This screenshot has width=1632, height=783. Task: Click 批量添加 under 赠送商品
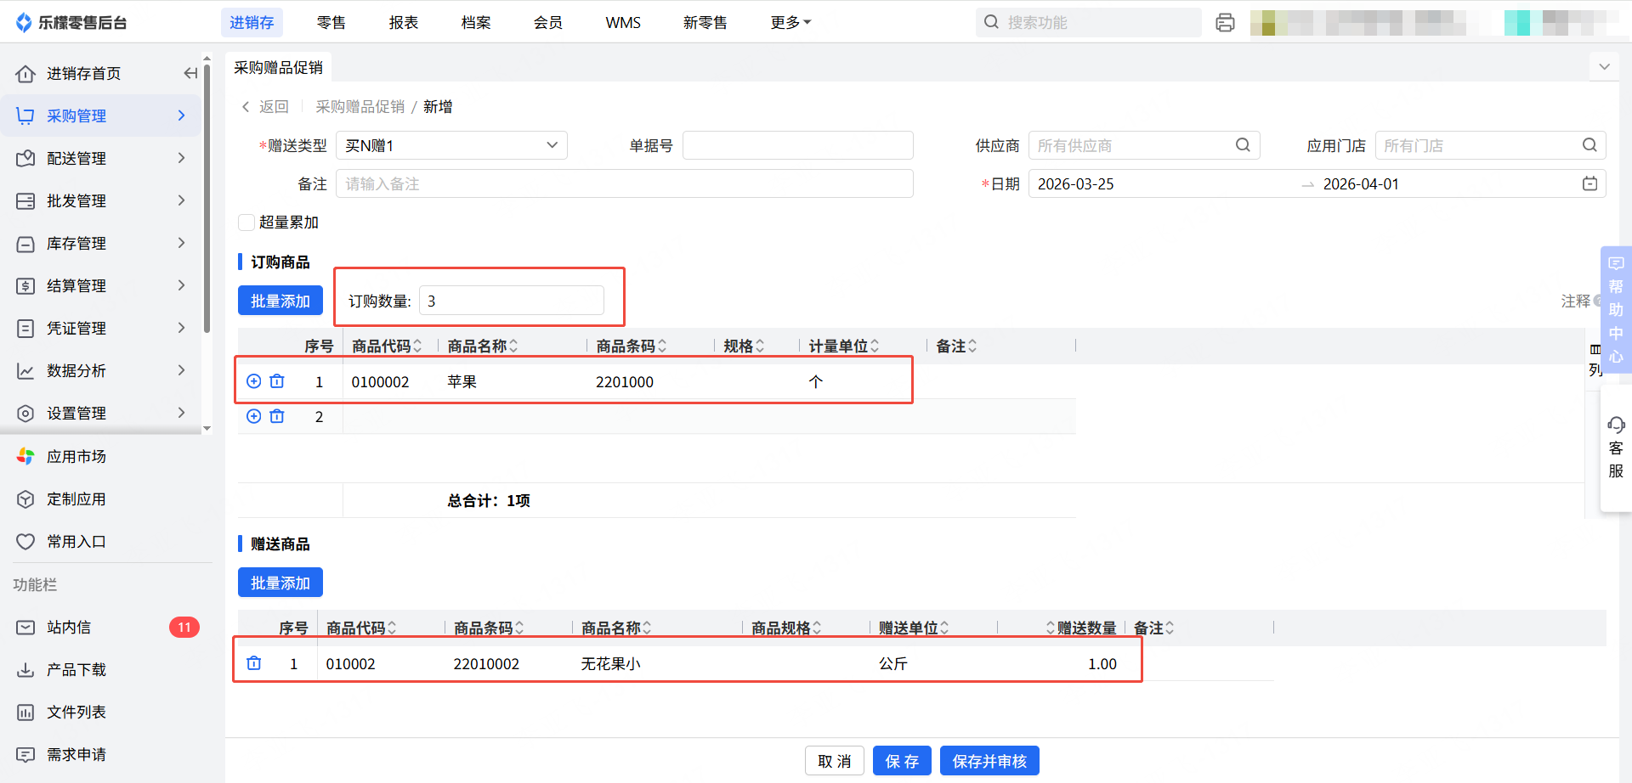[x=280, y=583]
